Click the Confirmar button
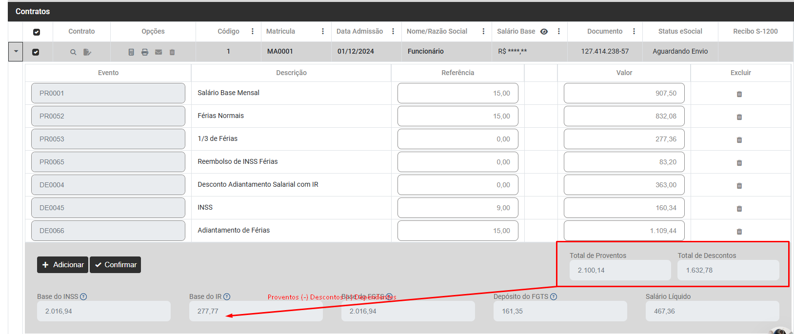The width and height of the screenshot is (794, 334). tap(116, 265)
